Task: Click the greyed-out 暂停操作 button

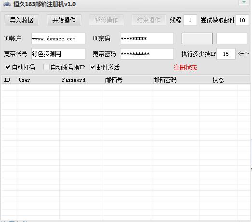Action: coord(106,20)
